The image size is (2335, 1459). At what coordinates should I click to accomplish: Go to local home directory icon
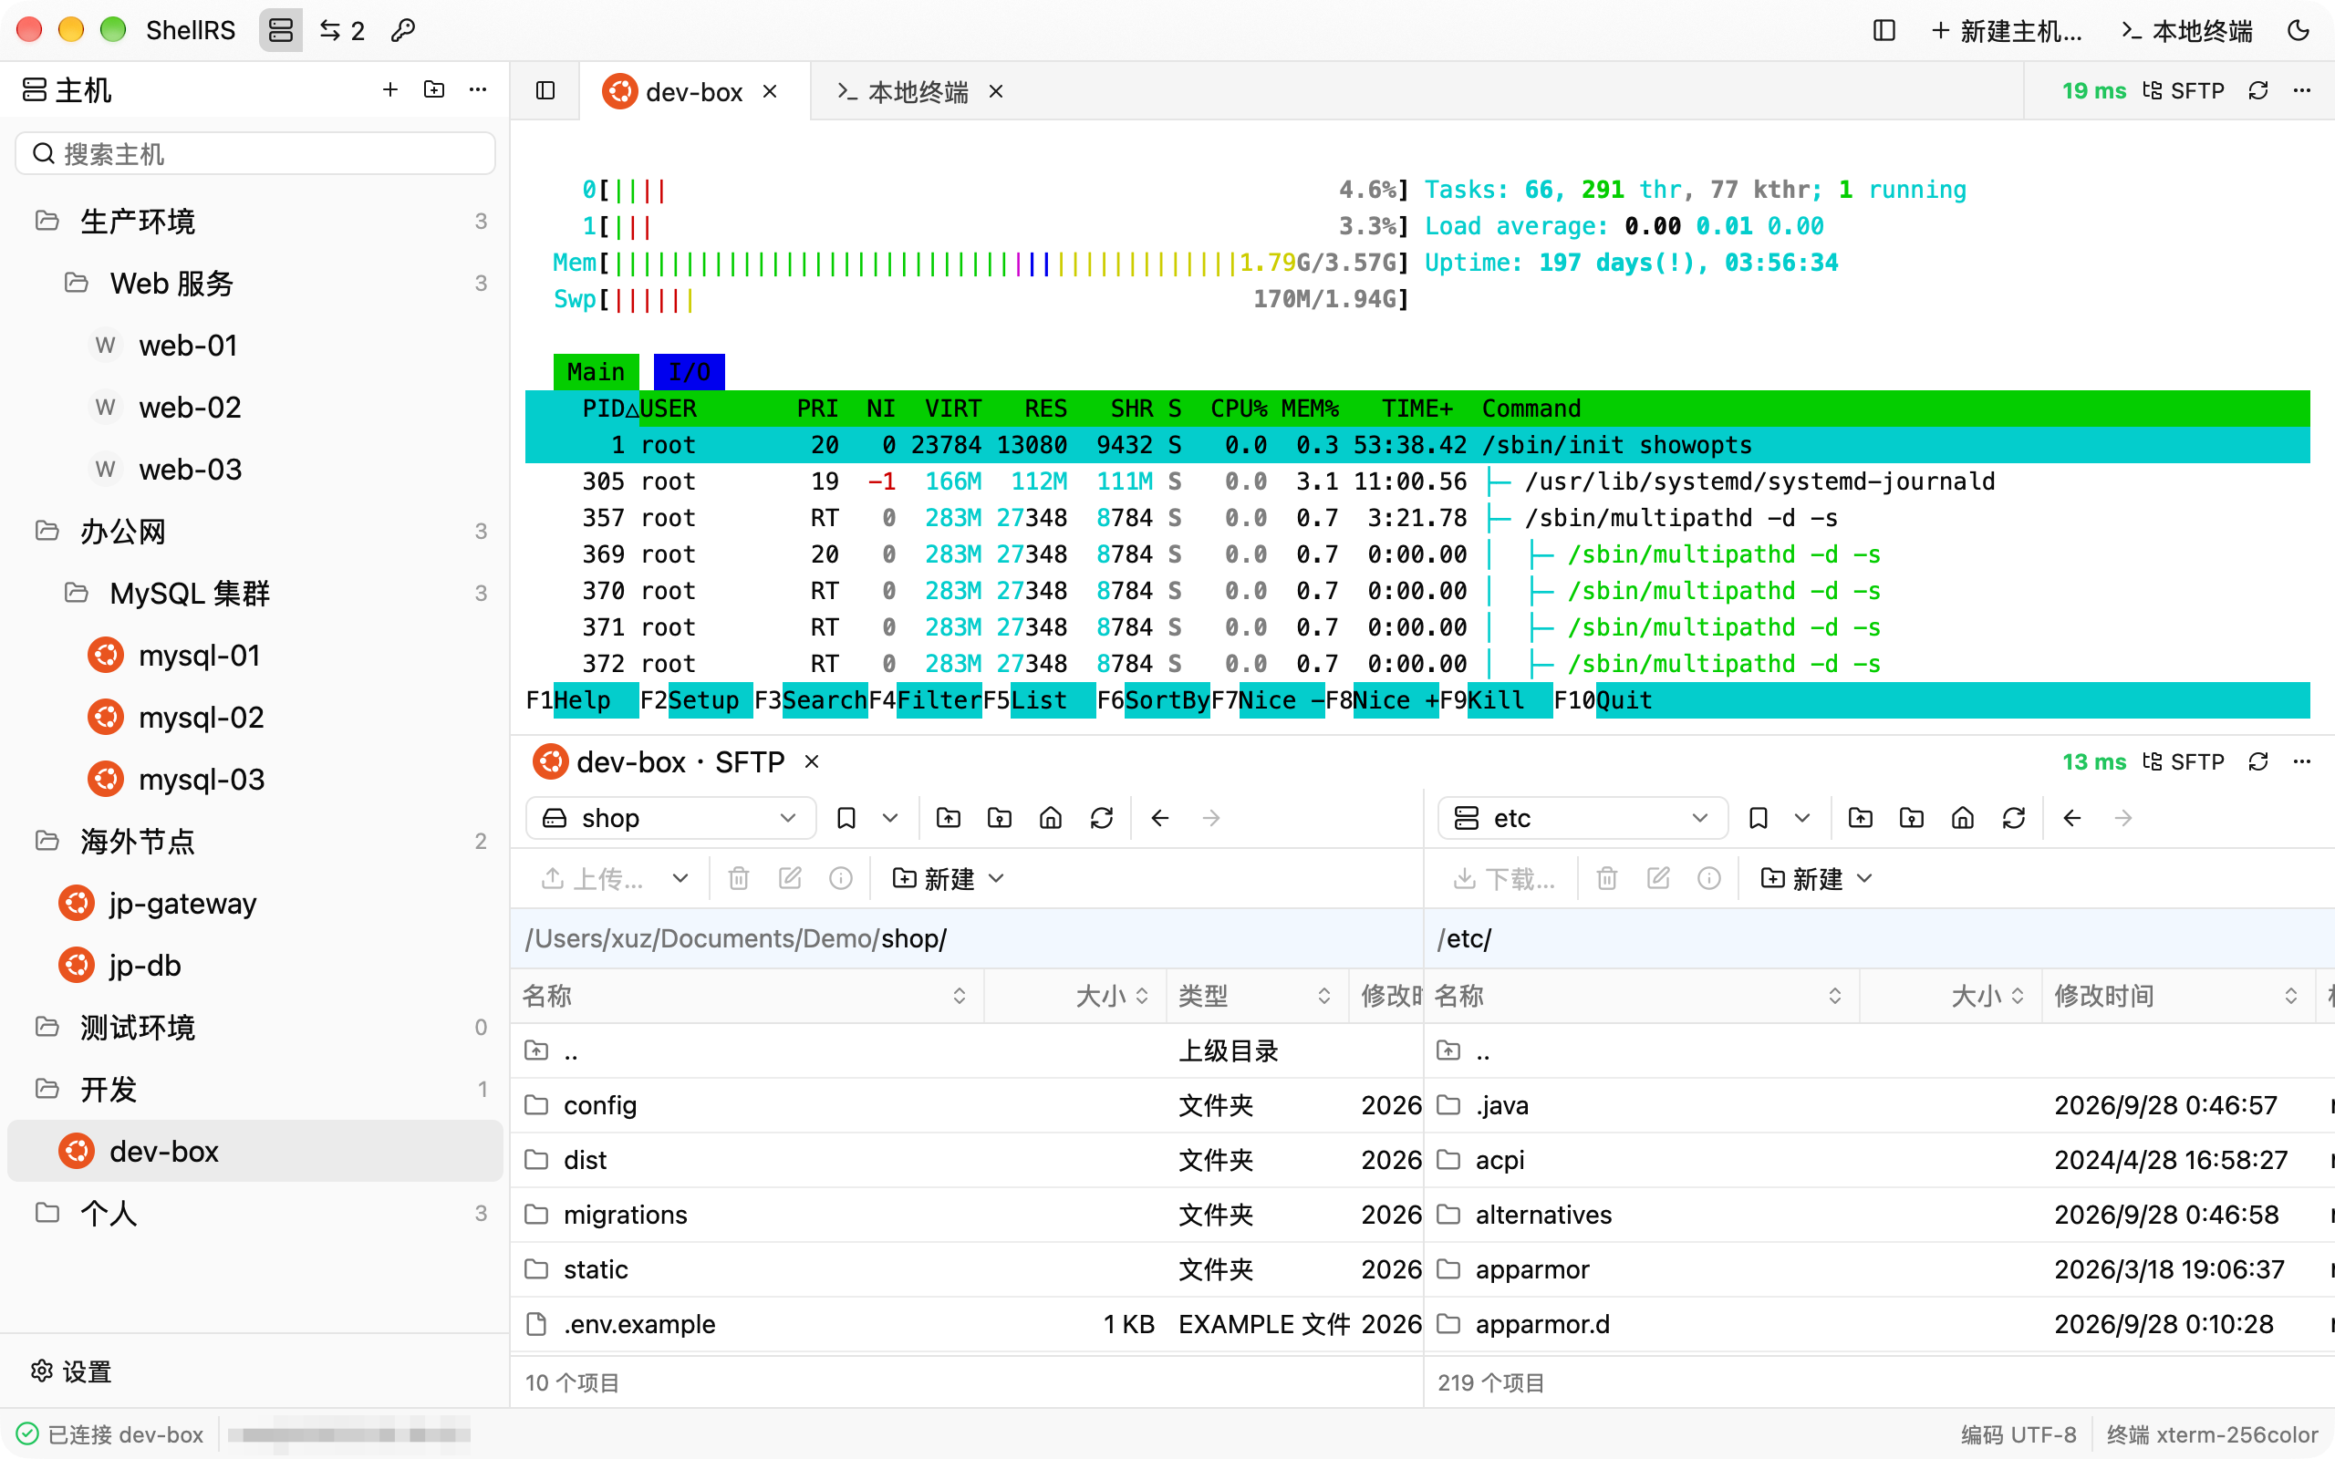pos(1051,818)
